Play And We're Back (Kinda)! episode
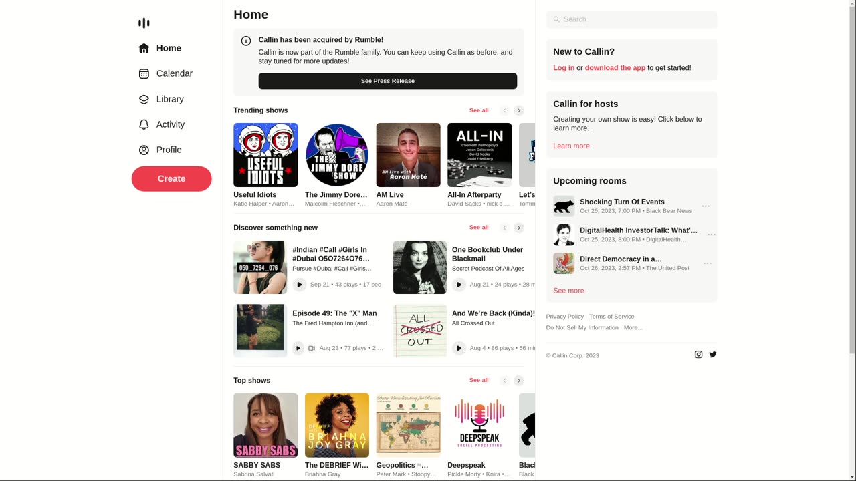Screen dimensions: 856x481 point(459,348)
